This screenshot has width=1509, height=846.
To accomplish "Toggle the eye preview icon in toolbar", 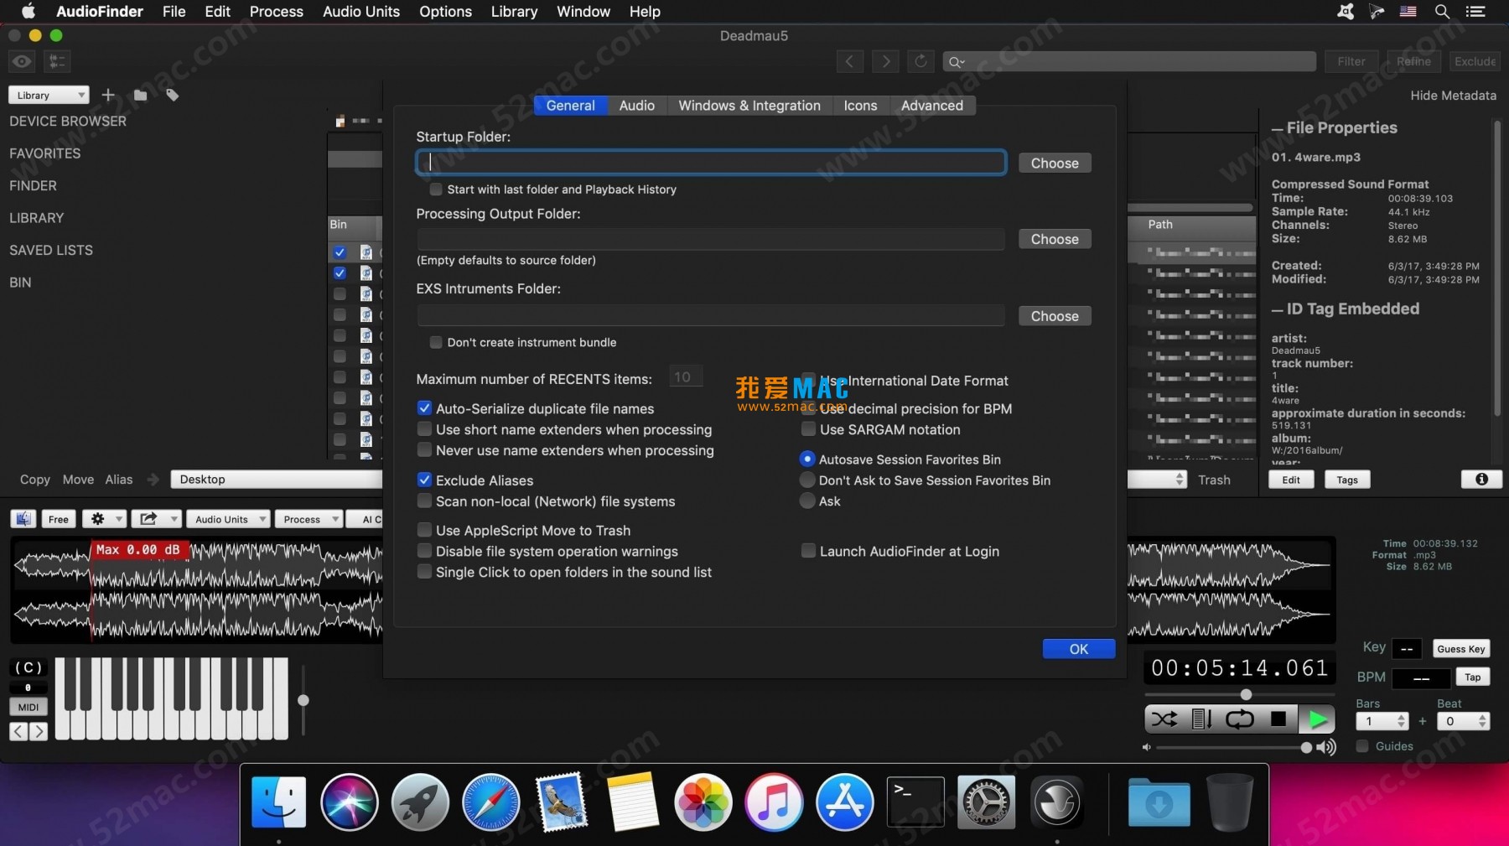I will [22, 61].
